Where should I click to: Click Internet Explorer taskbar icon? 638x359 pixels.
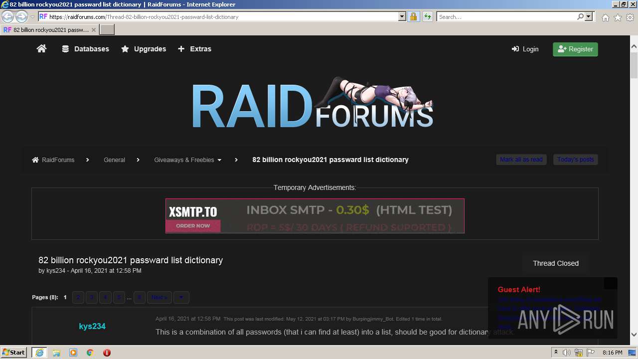(39, 353)
